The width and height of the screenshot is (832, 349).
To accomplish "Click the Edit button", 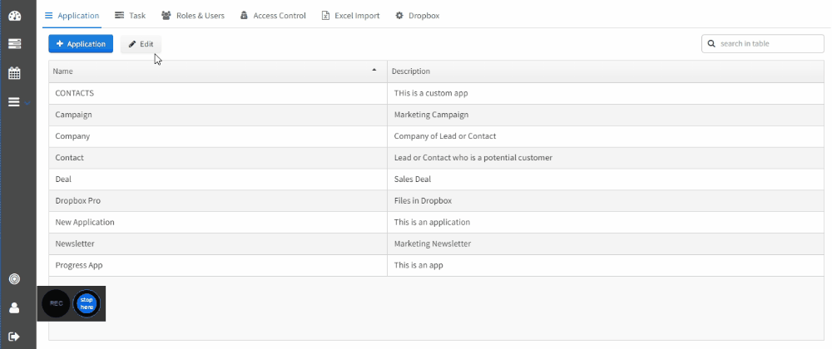I will click(x=141, y=44).
